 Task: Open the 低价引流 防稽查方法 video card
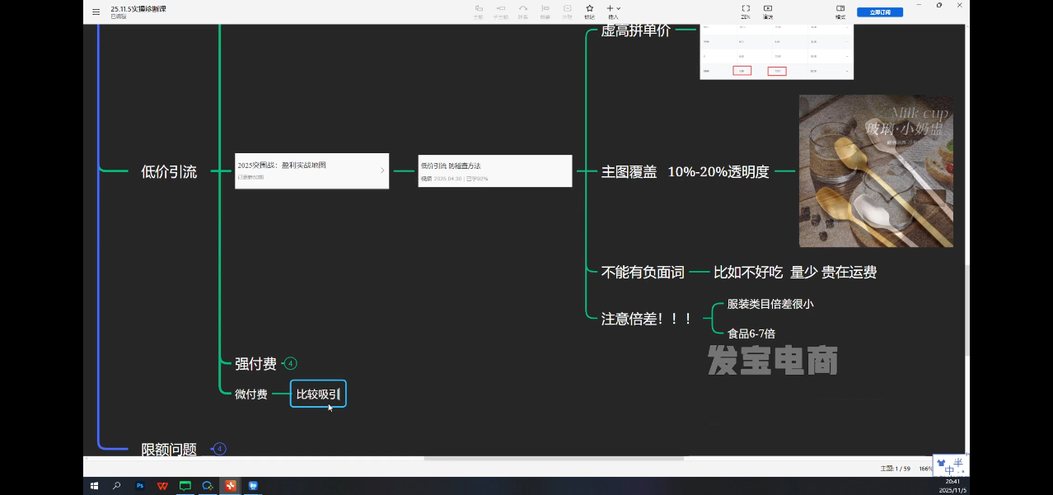coord(494,170)
